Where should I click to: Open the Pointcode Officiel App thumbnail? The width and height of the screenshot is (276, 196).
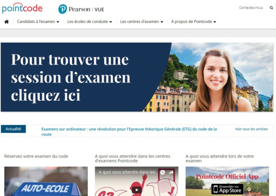tap(227, 181)
